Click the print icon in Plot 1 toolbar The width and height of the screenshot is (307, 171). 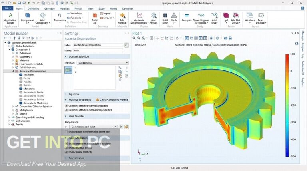[x=230, y=38]
